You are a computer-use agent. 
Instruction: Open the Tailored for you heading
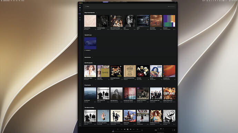tap(88, 35)
